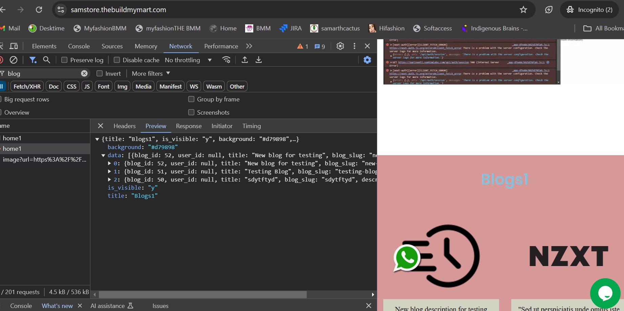
Task: Open DevTools settings gear
Action: coord(340,46)
